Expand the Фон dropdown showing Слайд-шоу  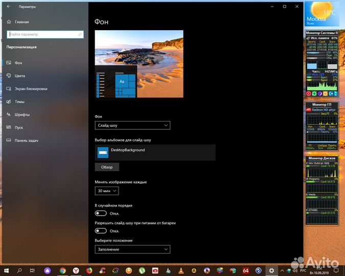132,125
